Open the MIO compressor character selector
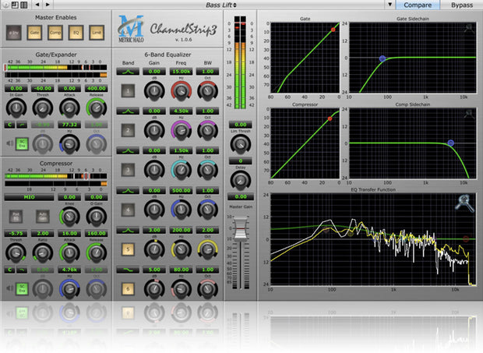Image resolution: width=483 pixels, height=353 pixels. click(x=30, y=197)
